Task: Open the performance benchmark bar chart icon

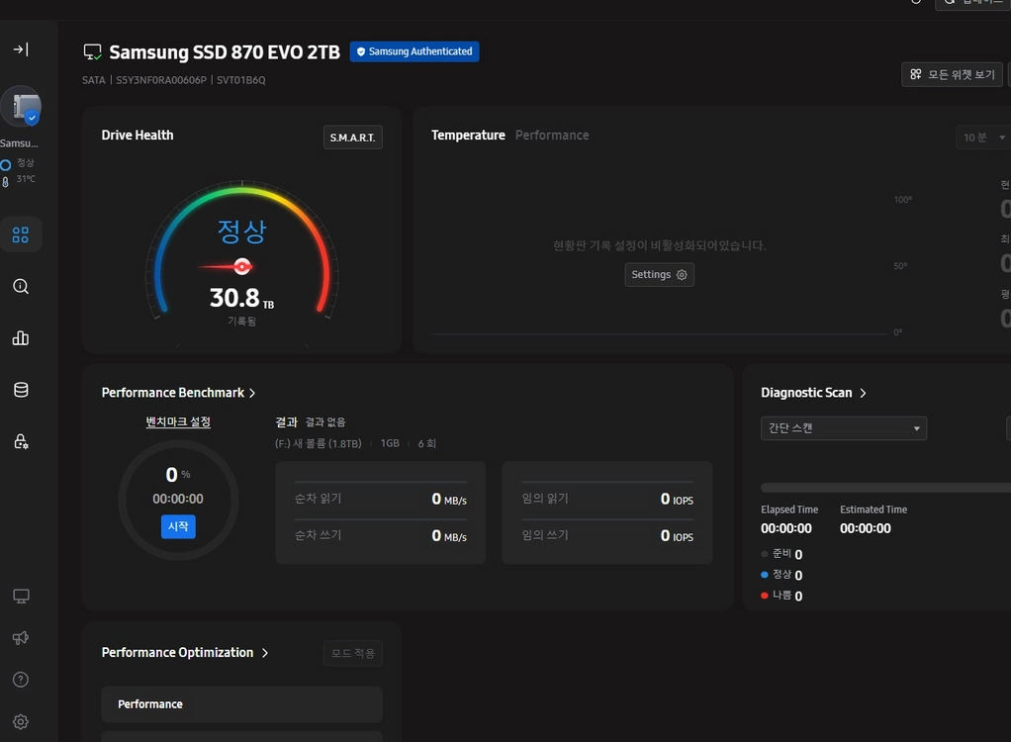Action: point(21,337)
